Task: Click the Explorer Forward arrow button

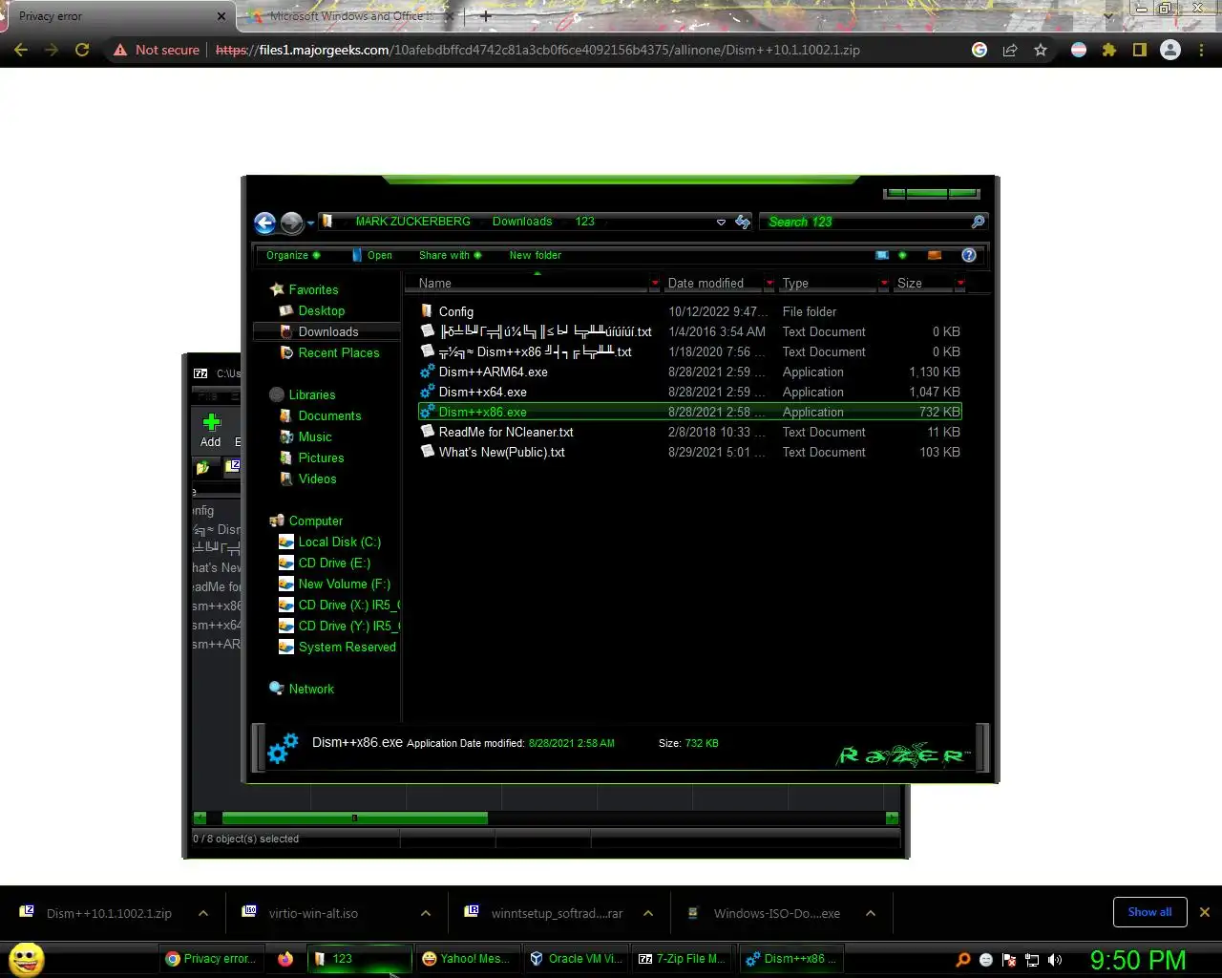Action: 292,223
